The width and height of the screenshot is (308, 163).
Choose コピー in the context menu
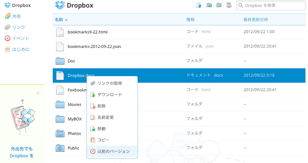pyautogui.click(x=112, y=140)
